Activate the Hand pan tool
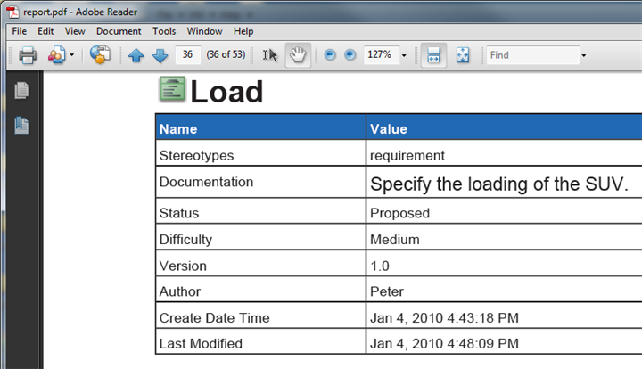 coord(298,55)
